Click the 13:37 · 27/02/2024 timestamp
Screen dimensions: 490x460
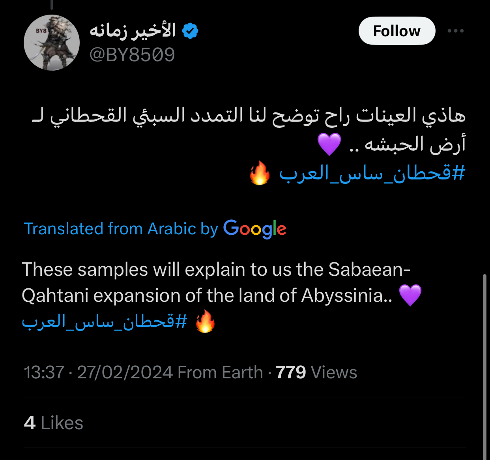(98, 372)
